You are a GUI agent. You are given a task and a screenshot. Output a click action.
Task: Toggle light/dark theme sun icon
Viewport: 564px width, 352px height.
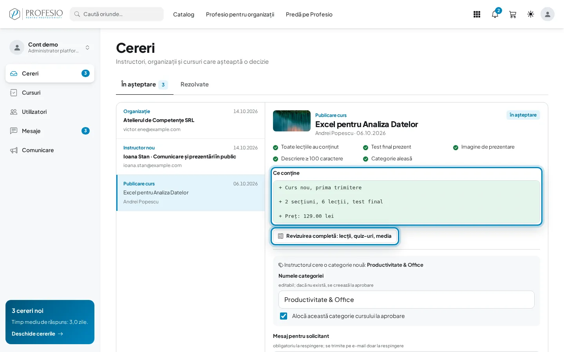coord(531,14)
